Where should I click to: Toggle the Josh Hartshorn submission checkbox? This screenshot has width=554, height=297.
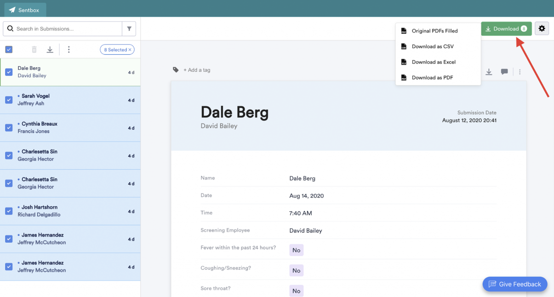[9, 211]
